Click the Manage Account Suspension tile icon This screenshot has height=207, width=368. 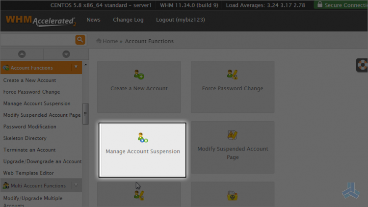(x=142, y=137)
